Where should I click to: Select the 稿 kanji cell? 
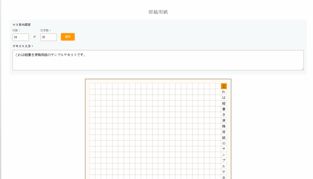coord(224,126)
